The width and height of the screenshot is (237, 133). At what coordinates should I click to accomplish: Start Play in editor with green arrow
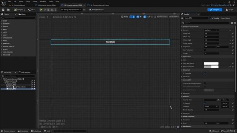pyautogui.click(x=41, y=10)
